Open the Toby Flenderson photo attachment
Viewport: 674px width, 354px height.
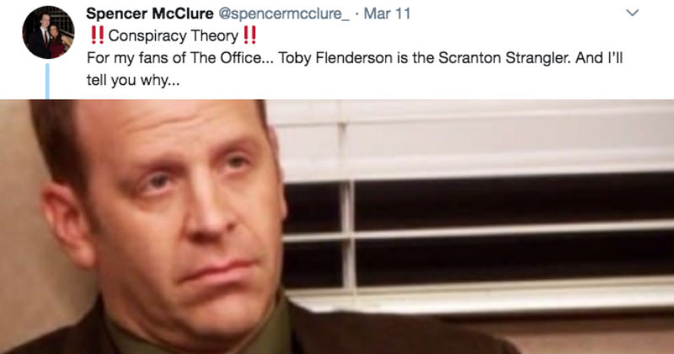coord(337,227)
